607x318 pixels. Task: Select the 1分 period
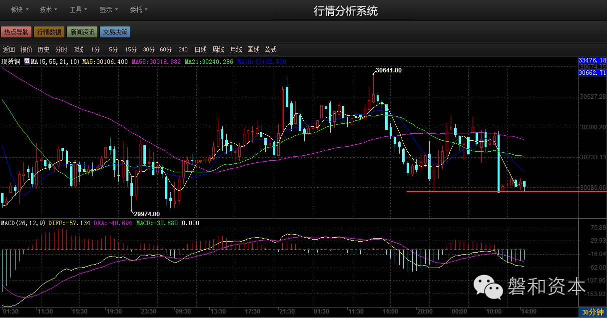pos(95,49)
